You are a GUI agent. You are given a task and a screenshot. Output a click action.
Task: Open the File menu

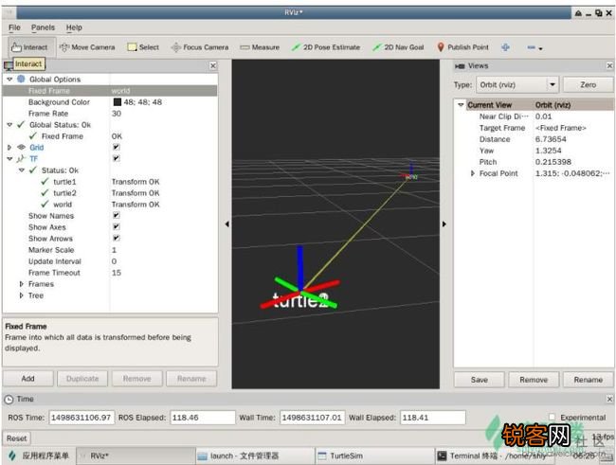click(x=14, y=27)
